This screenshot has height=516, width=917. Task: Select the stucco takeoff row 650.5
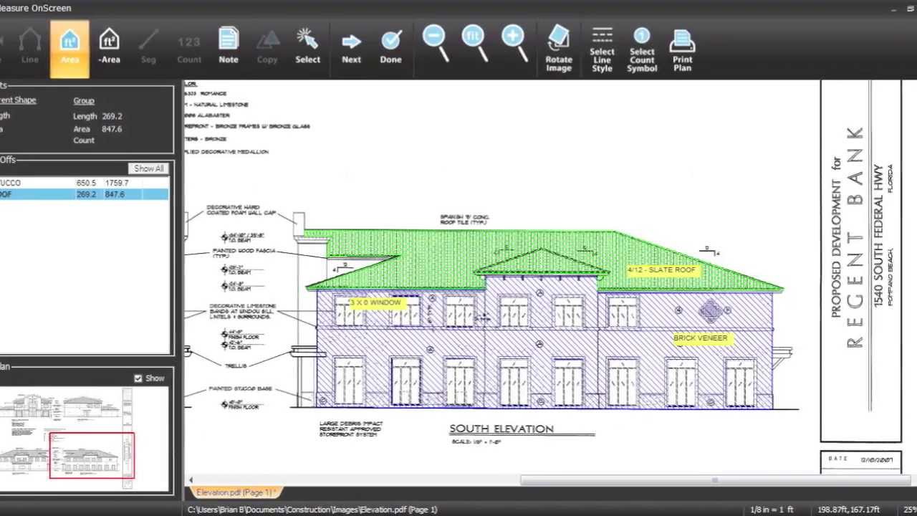[85, 183]
